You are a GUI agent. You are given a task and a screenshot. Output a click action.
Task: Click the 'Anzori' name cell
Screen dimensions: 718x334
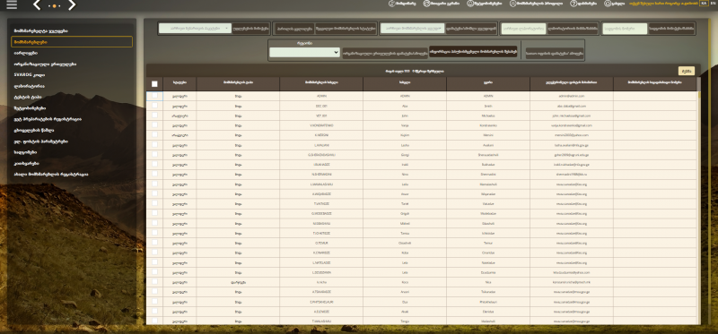point(405,292)
